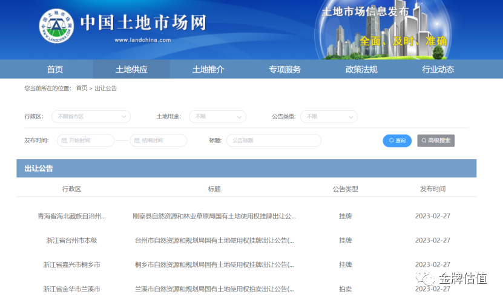Click the 行政区 column header

coord(71,189)
